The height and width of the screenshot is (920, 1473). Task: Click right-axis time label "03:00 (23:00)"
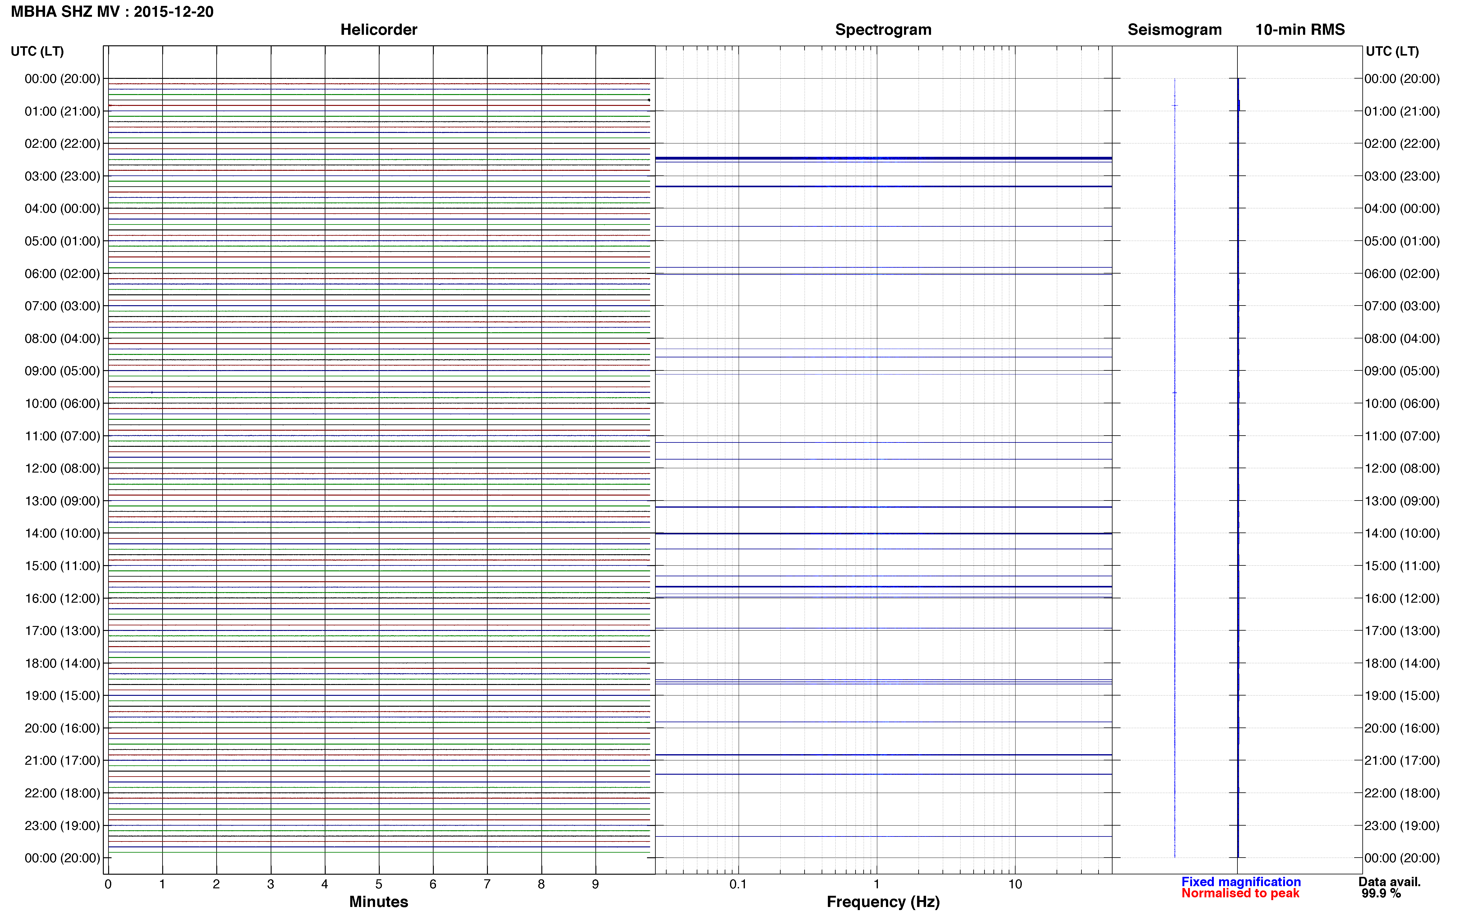pyautogui.click(x=1402, y=176)
